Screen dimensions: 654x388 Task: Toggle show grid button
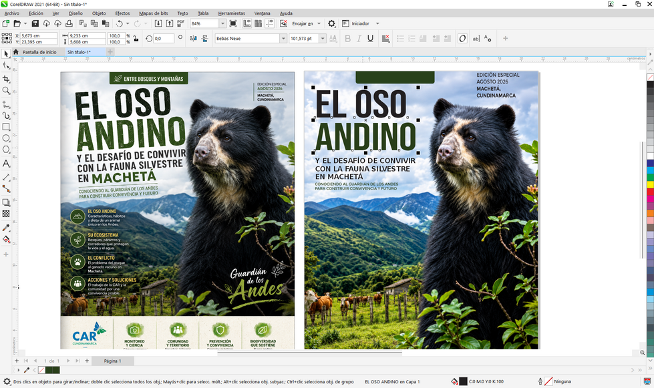tap(258, 24)
